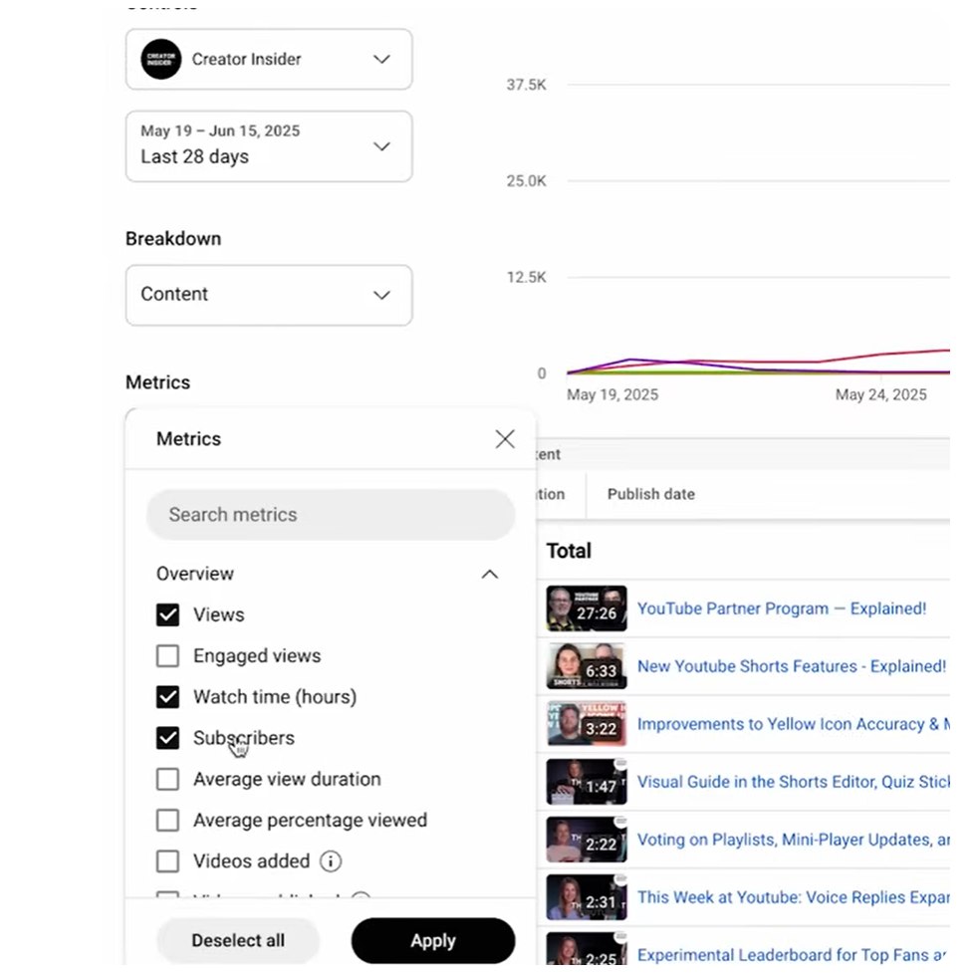Open Visual Guide in the Shorts Editor link

coord(794,783)
